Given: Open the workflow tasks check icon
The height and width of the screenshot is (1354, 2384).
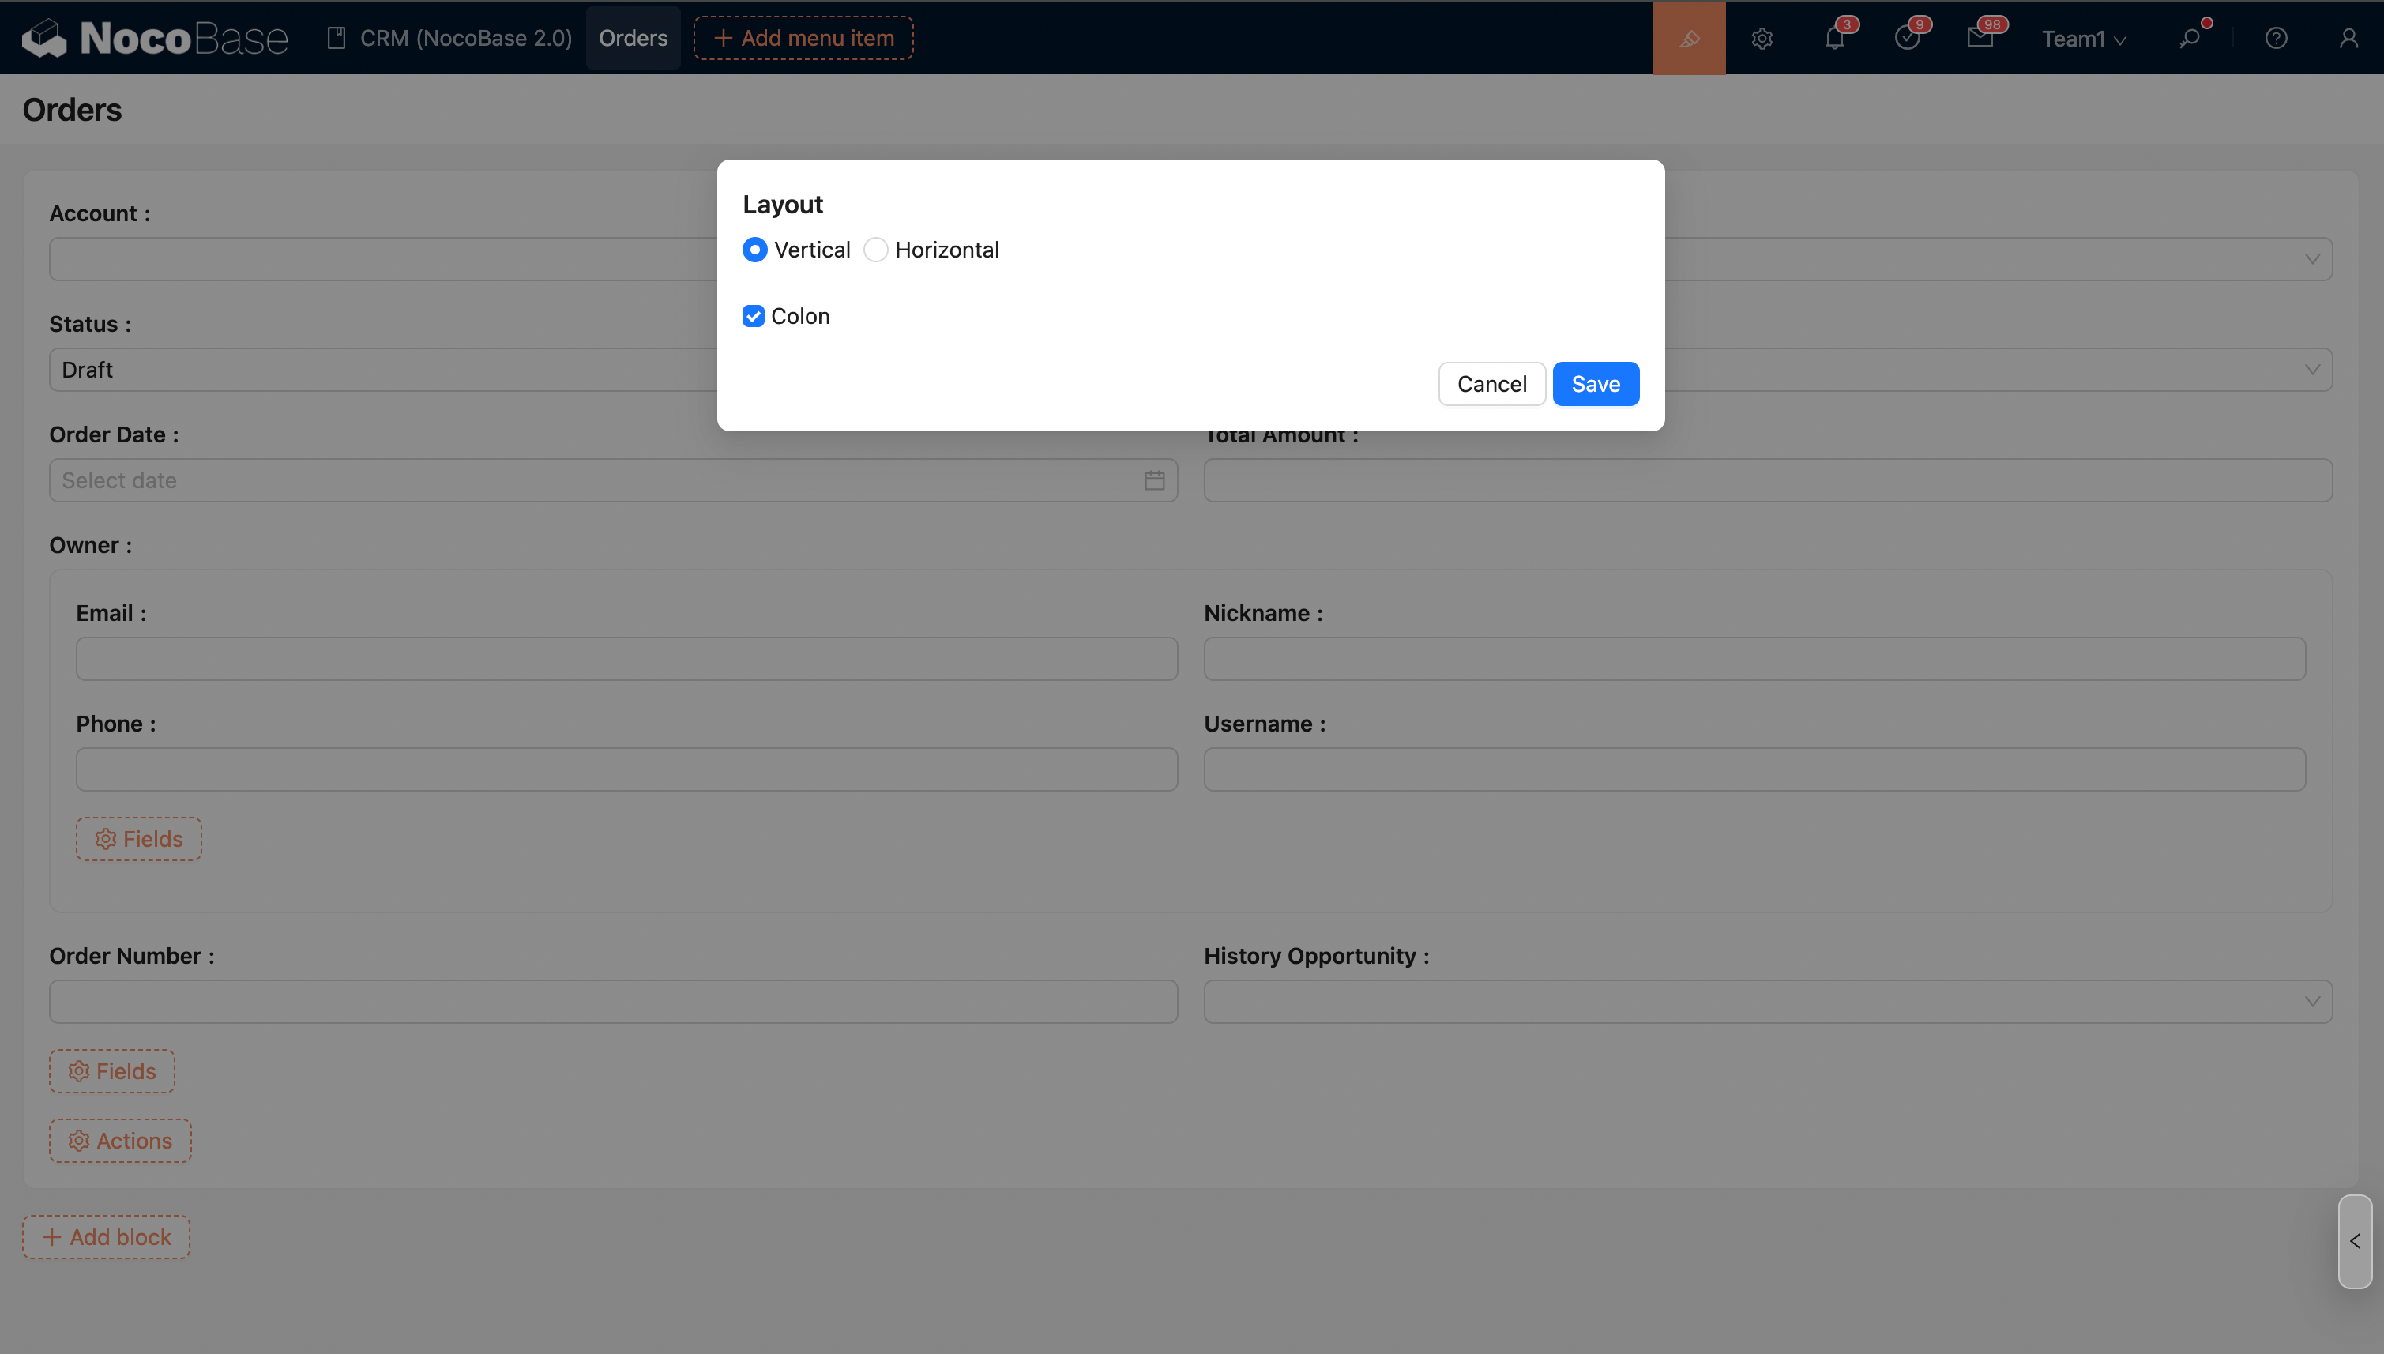Looking at the screenshot, I should (x=1906, y=38).
